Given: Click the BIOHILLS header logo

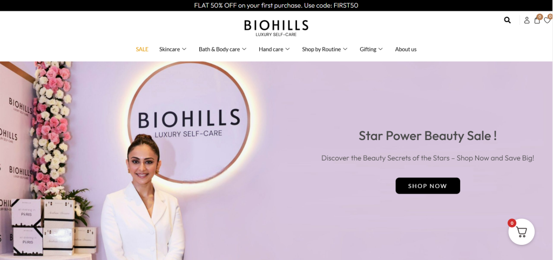Looking at the screenshot, I should [276, 28].
